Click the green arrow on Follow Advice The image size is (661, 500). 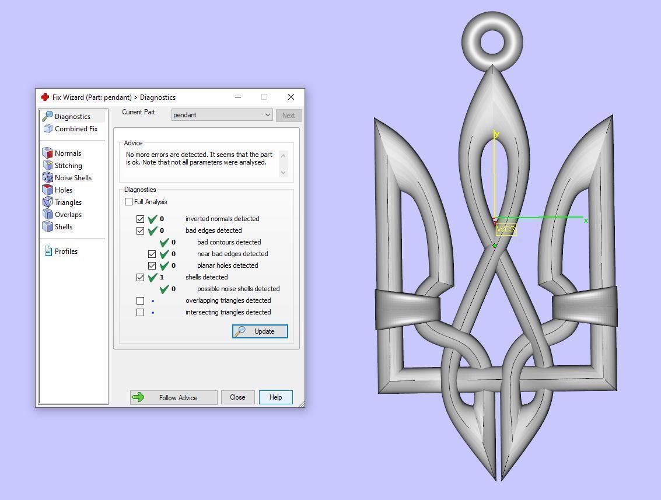(x=138, y=397)
